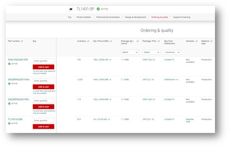Click Contact TI in 5962R9962001VPA row
Screen dimensions: 229x147
click(x=169, y=99)
